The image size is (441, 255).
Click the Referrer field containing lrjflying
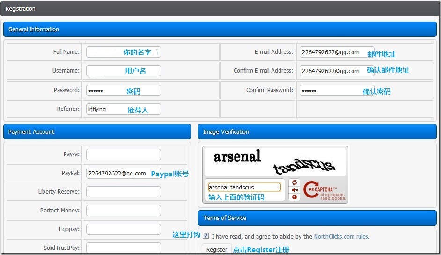click(x=123, y=109)
